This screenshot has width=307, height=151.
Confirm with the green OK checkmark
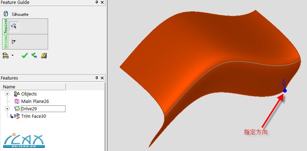[25, 56]
